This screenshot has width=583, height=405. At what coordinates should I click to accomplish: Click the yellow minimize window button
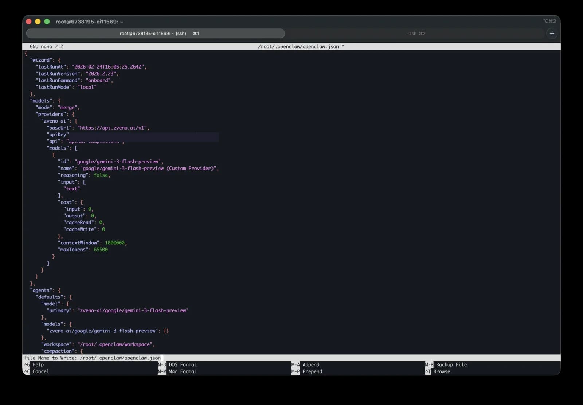38,22
